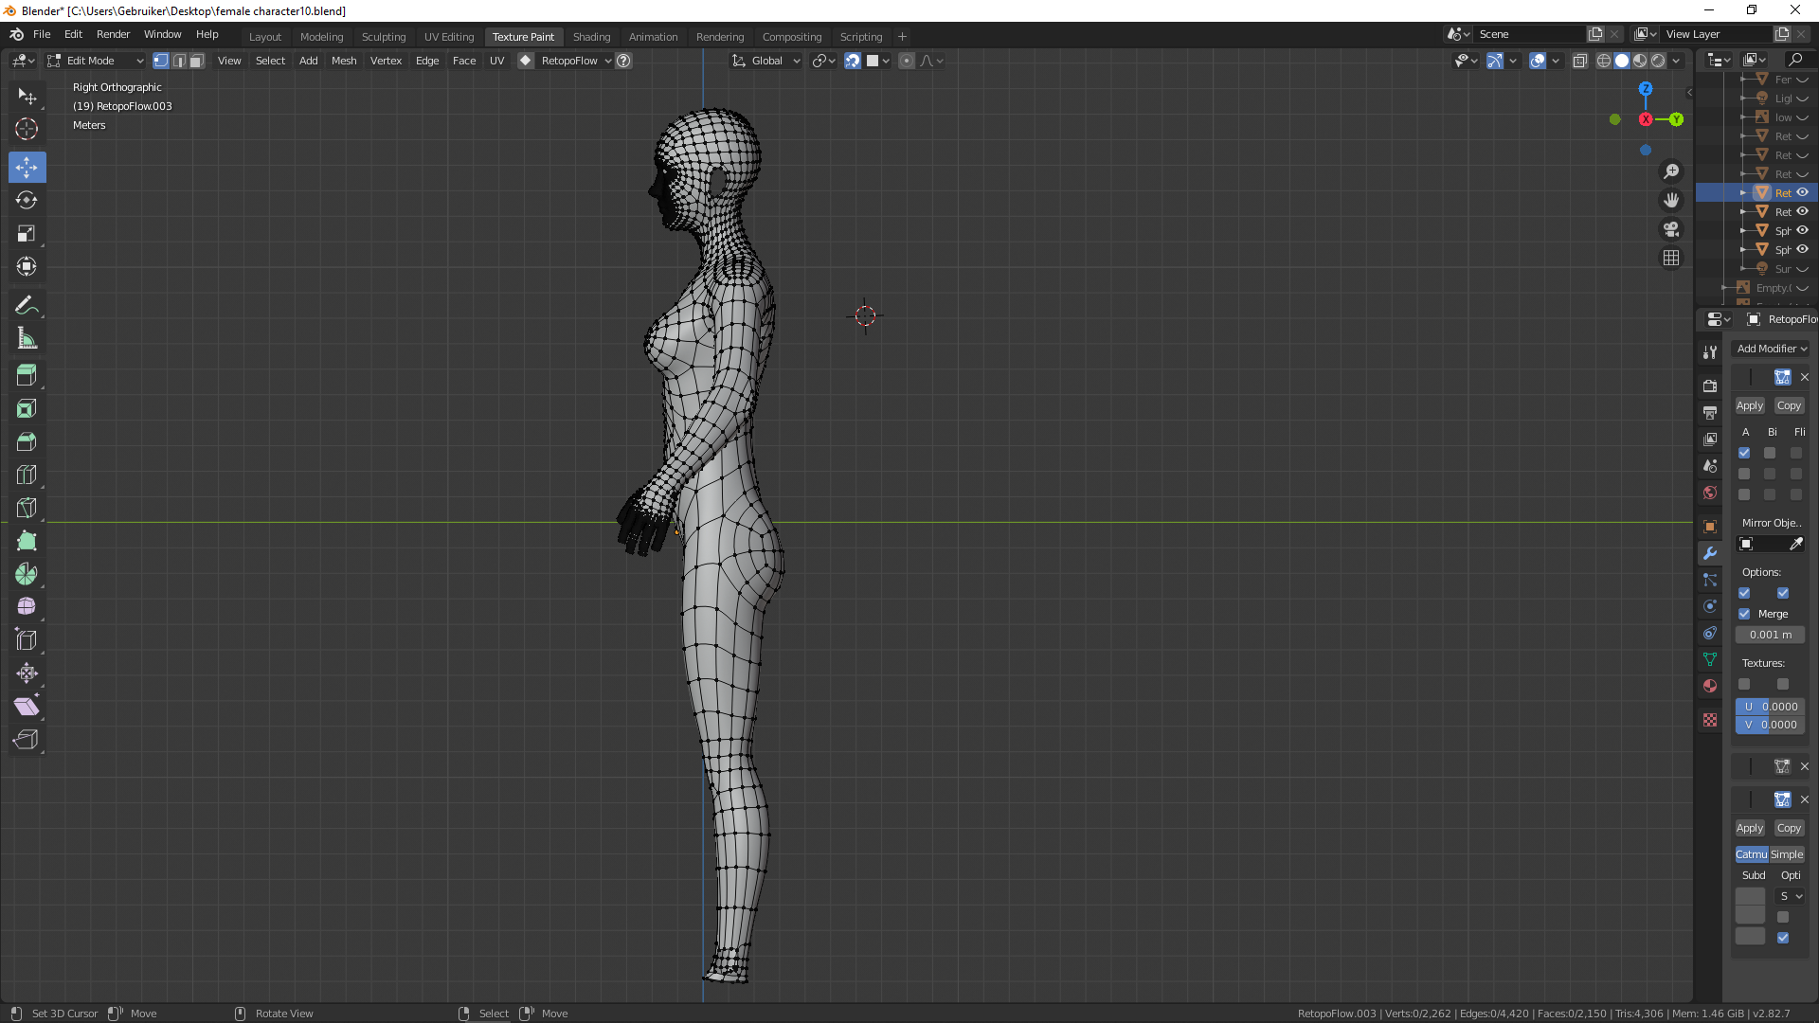Open the Add Modifier dropdown
Image resolution: width=1819 pixels, height=1023 pixels.
1771,349
